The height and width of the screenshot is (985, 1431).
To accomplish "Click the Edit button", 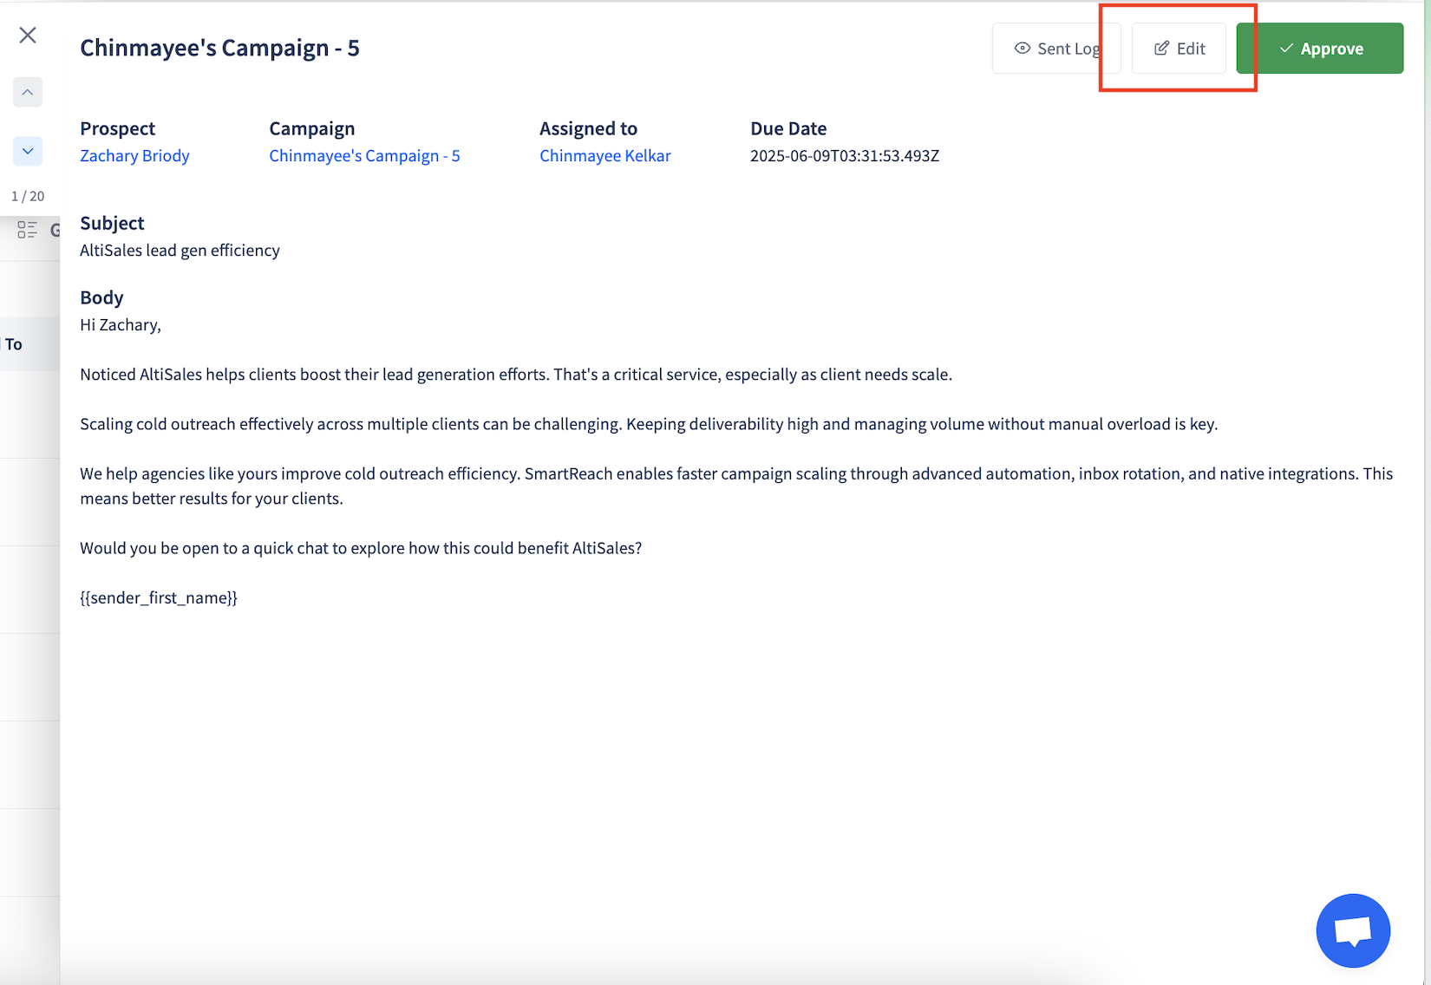I will pos(1179,49).
